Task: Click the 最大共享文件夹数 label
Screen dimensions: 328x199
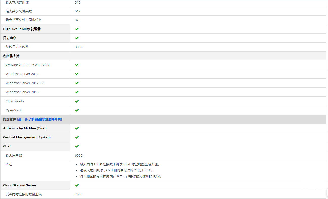Action: coord(19,11)
